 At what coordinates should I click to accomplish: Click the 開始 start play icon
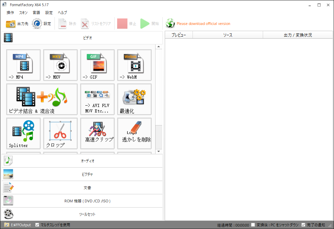[x=145, y=24]
